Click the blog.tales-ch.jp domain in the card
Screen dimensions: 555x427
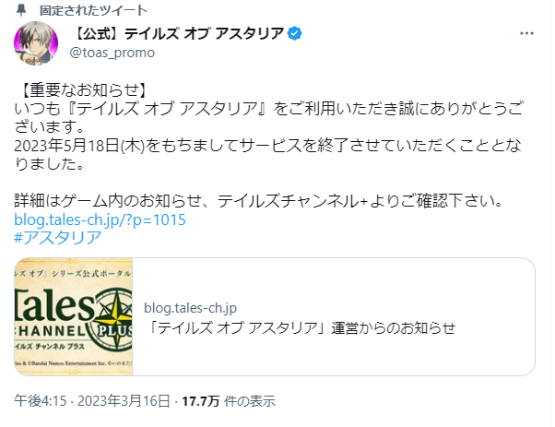(190, 307)
